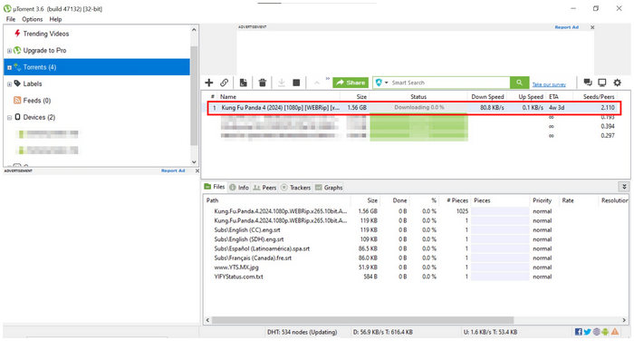Close the top advertisement banner

592,27
